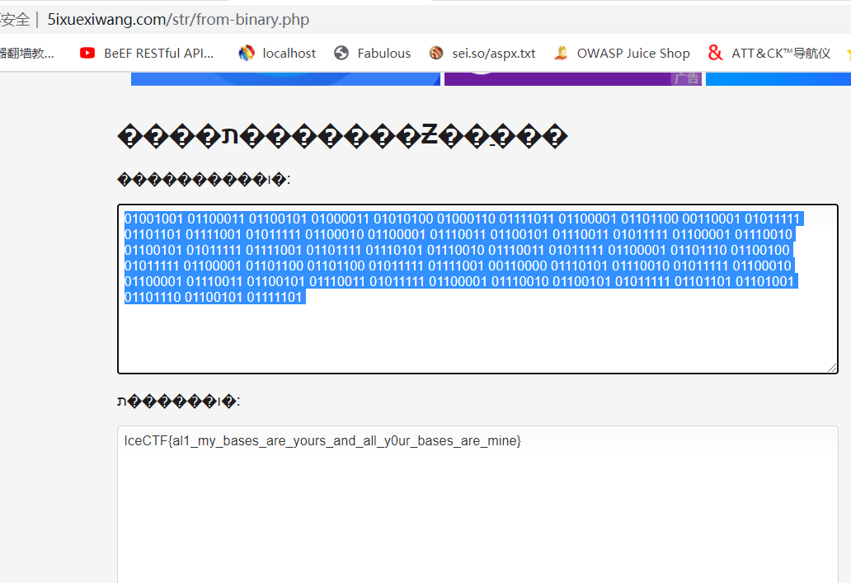This screenshot has height=583, width=851.
Task: Click the purple banner ad labeled 广告
Action: coord(572,78)
